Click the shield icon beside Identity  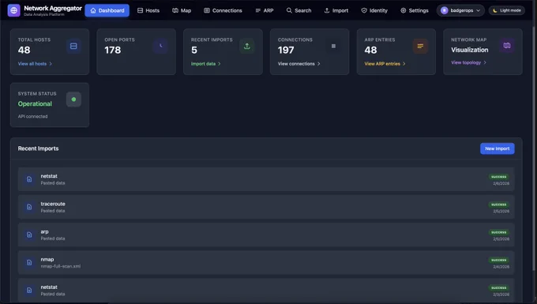click(x=364, y=10)
